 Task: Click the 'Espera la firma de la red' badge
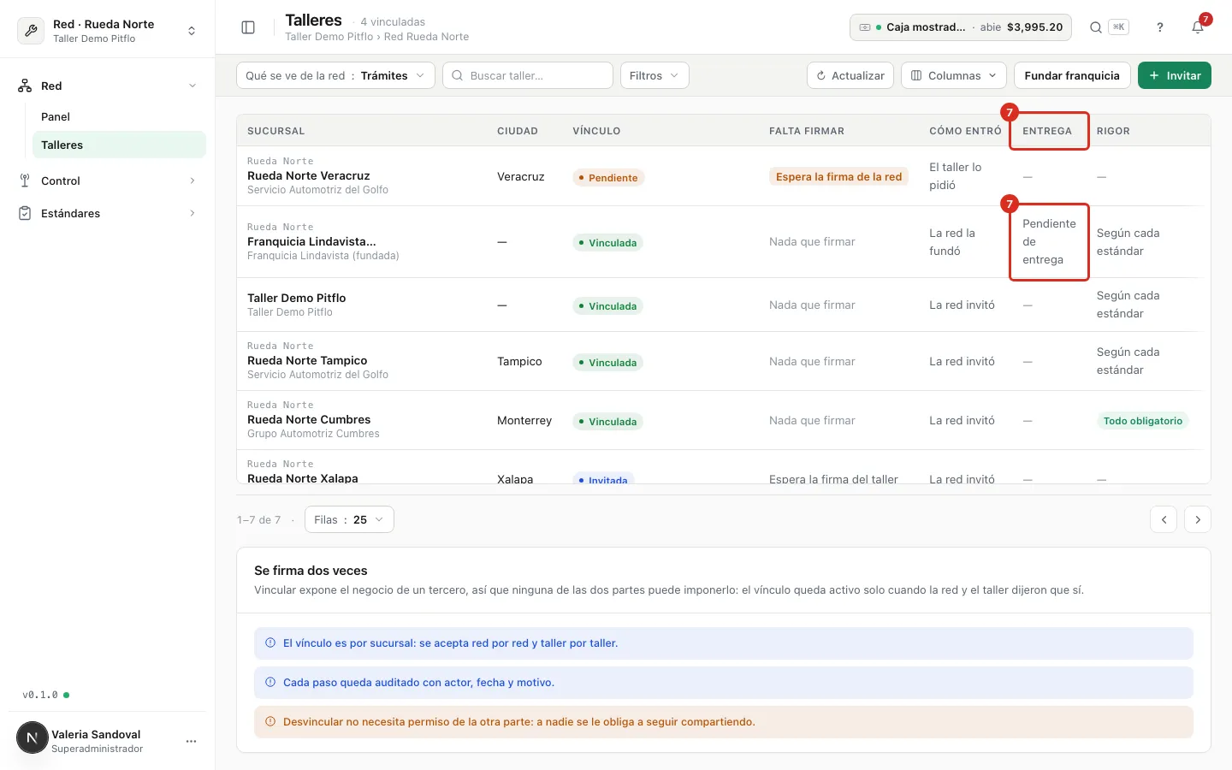tap(838, 176)
